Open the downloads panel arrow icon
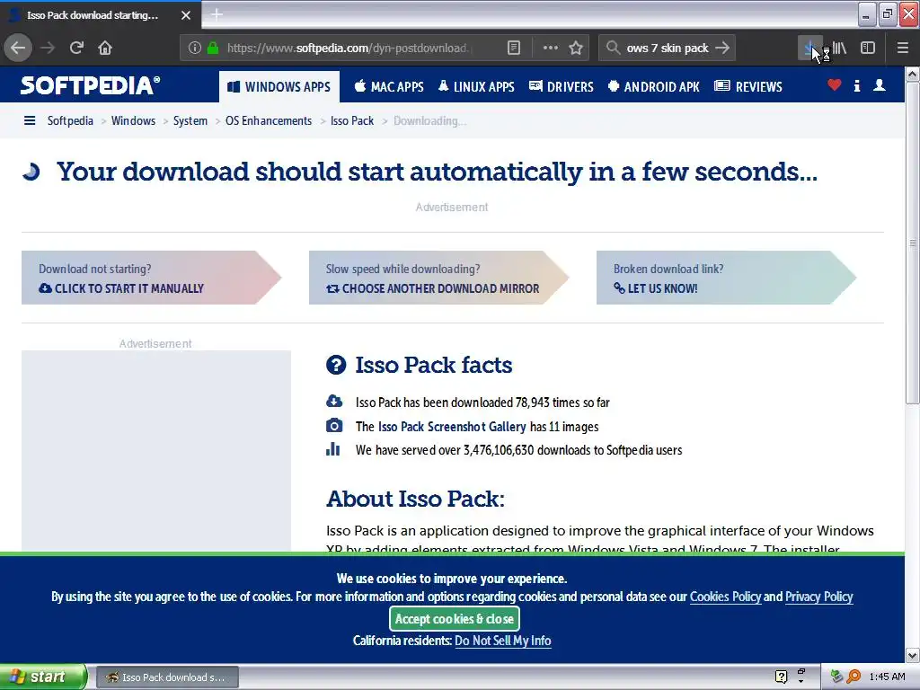 809,48
